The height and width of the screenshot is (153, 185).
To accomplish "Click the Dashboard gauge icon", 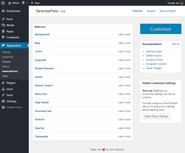I will 3,11.
